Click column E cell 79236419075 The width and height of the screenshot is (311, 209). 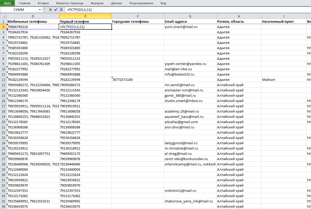tap(85, 206)
